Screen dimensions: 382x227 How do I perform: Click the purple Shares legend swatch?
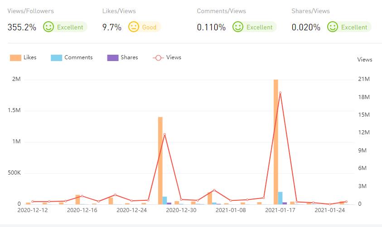tap(113, 58)
